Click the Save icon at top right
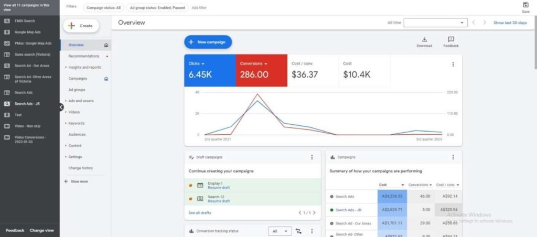This screenshot has height=237, width=537. tap(525, 5)
